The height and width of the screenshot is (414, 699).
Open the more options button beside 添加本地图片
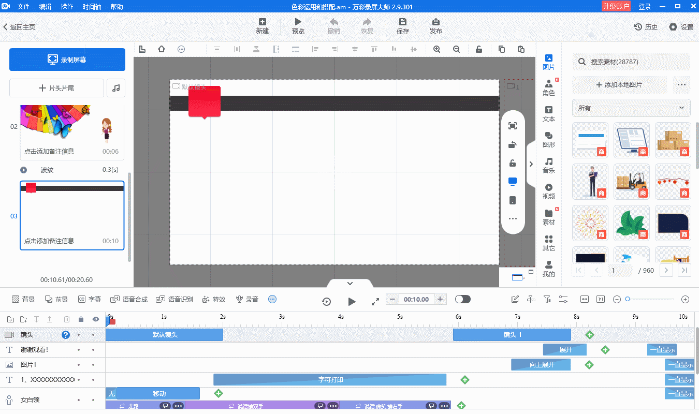(x=681, y=85)
